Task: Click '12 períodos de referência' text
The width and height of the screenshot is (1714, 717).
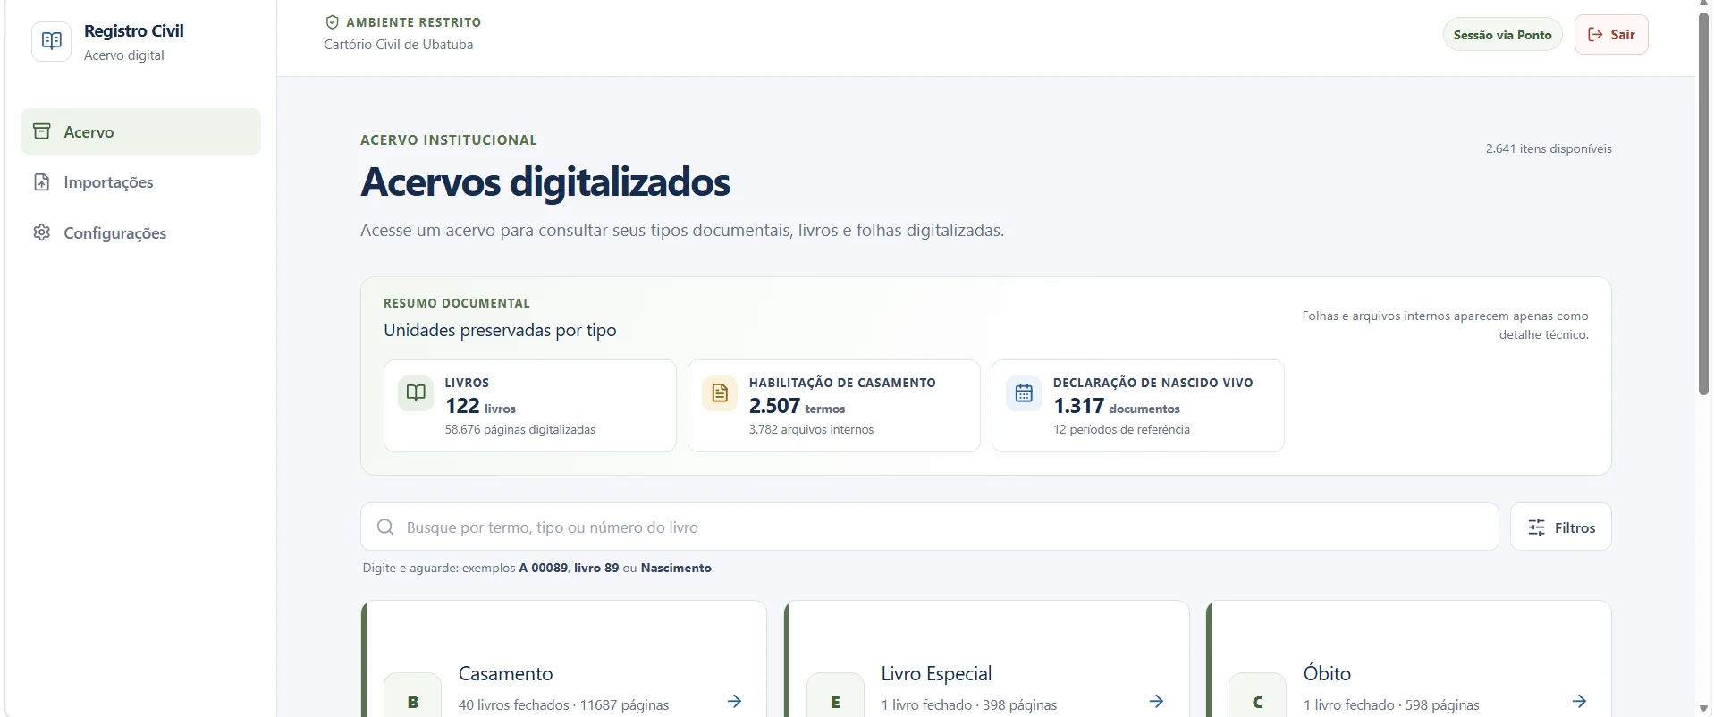Action: (1121, 430)
